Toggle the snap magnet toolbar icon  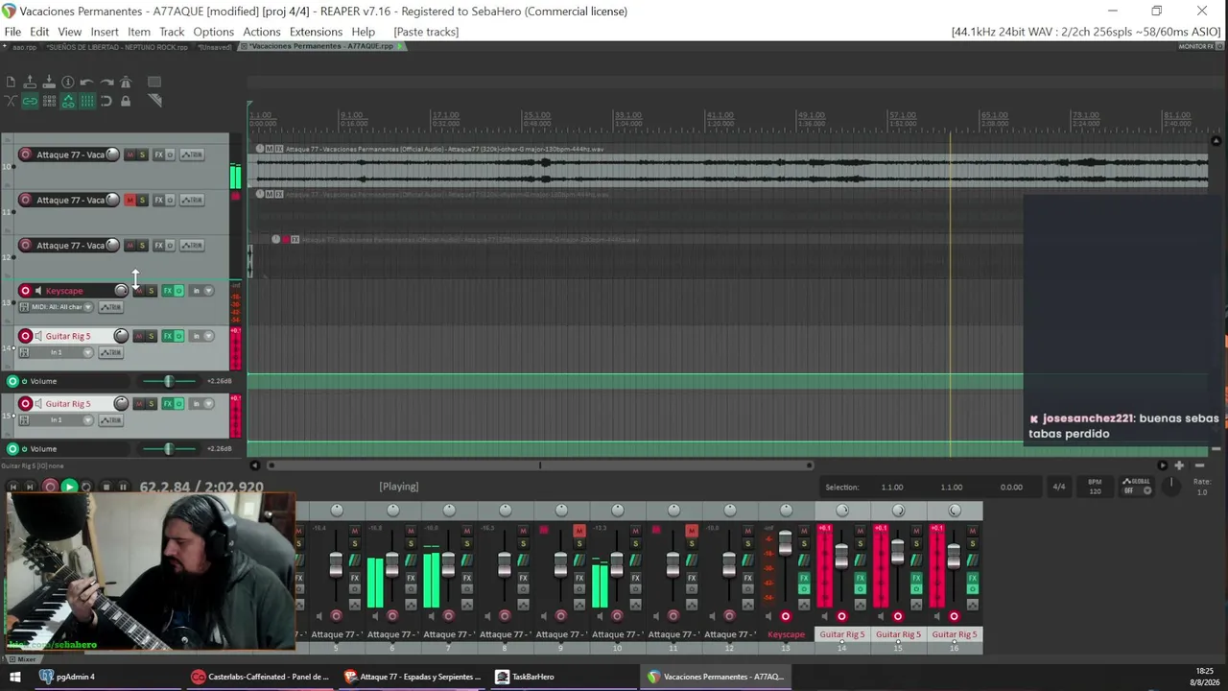click(106, 101)
